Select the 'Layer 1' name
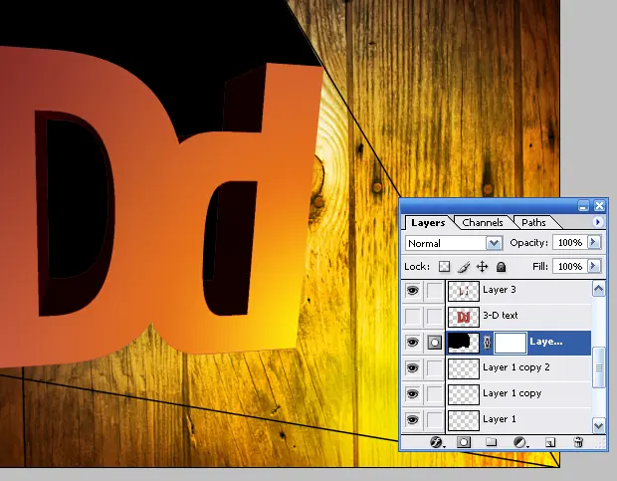 click(499, 419)
